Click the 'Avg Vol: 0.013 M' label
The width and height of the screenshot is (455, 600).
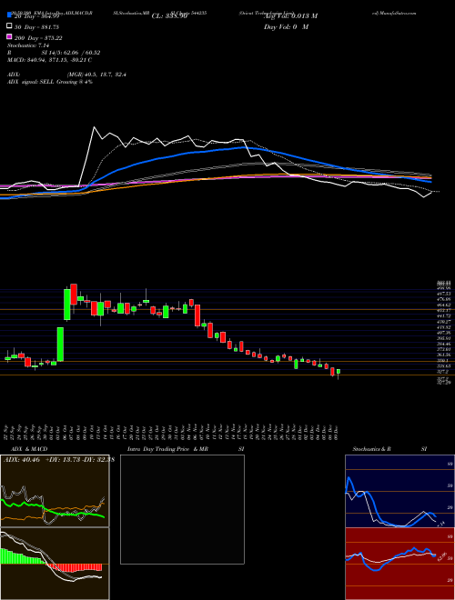[290, 16]
